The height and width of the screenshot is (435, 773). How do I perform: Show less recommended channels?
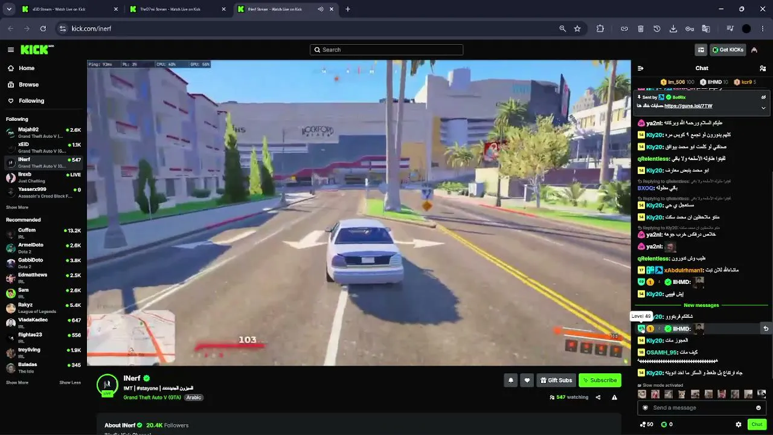(70, 382)
